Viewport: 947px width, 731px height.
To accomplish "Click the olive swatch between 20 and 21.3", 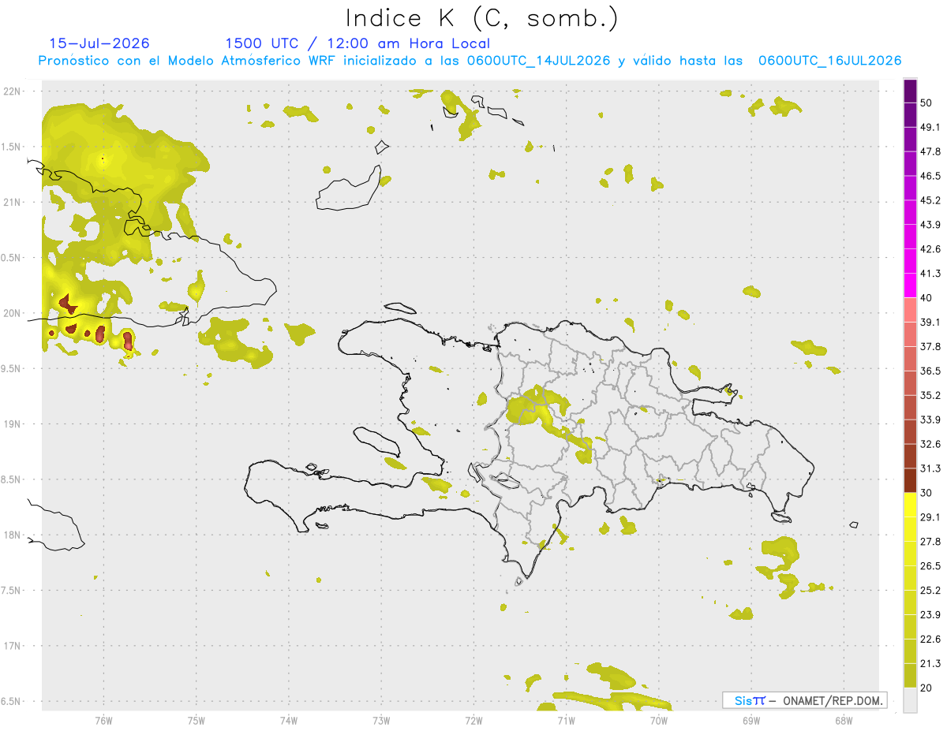I will click(911, 675).
